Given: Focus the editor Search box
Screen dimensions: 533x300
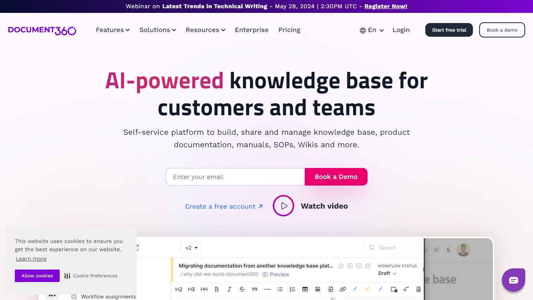Looking at the screenshot, I should pos(394,248).
